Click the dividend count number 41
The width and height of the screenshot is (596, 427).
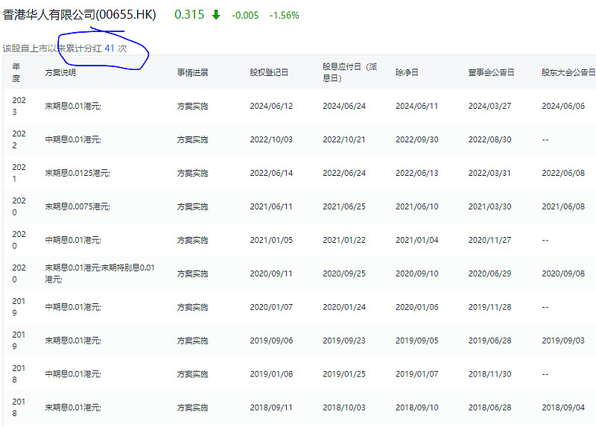tap(110, 48)
